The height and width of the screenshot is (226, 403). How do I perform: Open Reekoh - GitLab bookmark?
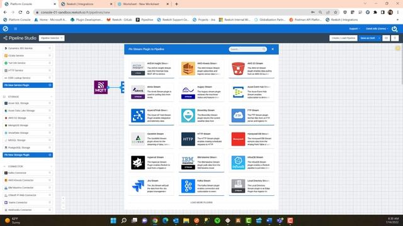click(119, 19)
